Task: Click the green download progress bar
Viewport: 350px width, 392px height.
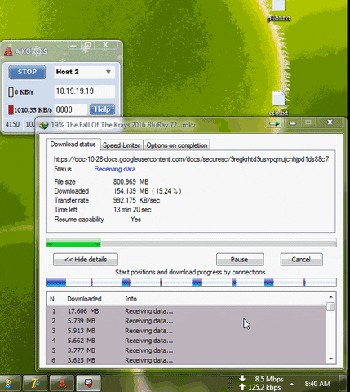Action: [x=191, y=243]
